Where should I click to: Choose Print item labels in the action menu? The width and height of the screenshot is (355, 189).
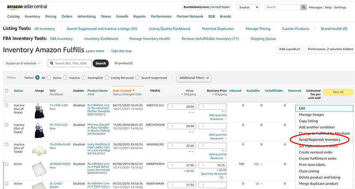pos(312,165)
